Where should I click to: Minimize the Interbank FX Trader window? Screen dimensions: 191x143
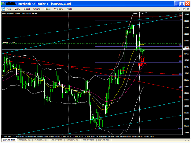pos(177,4)
